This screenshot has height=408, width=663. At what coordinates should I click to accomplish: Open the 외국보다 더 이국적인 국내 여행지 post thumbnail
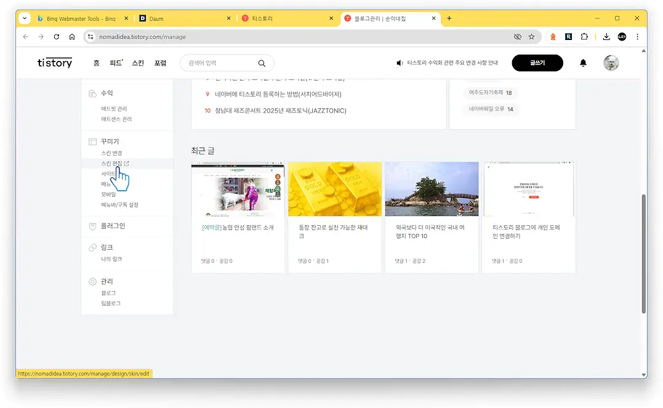click(432, 188)
